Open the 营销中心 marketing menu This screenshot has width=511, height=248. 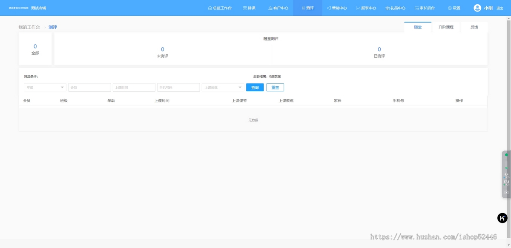[337, 8]
